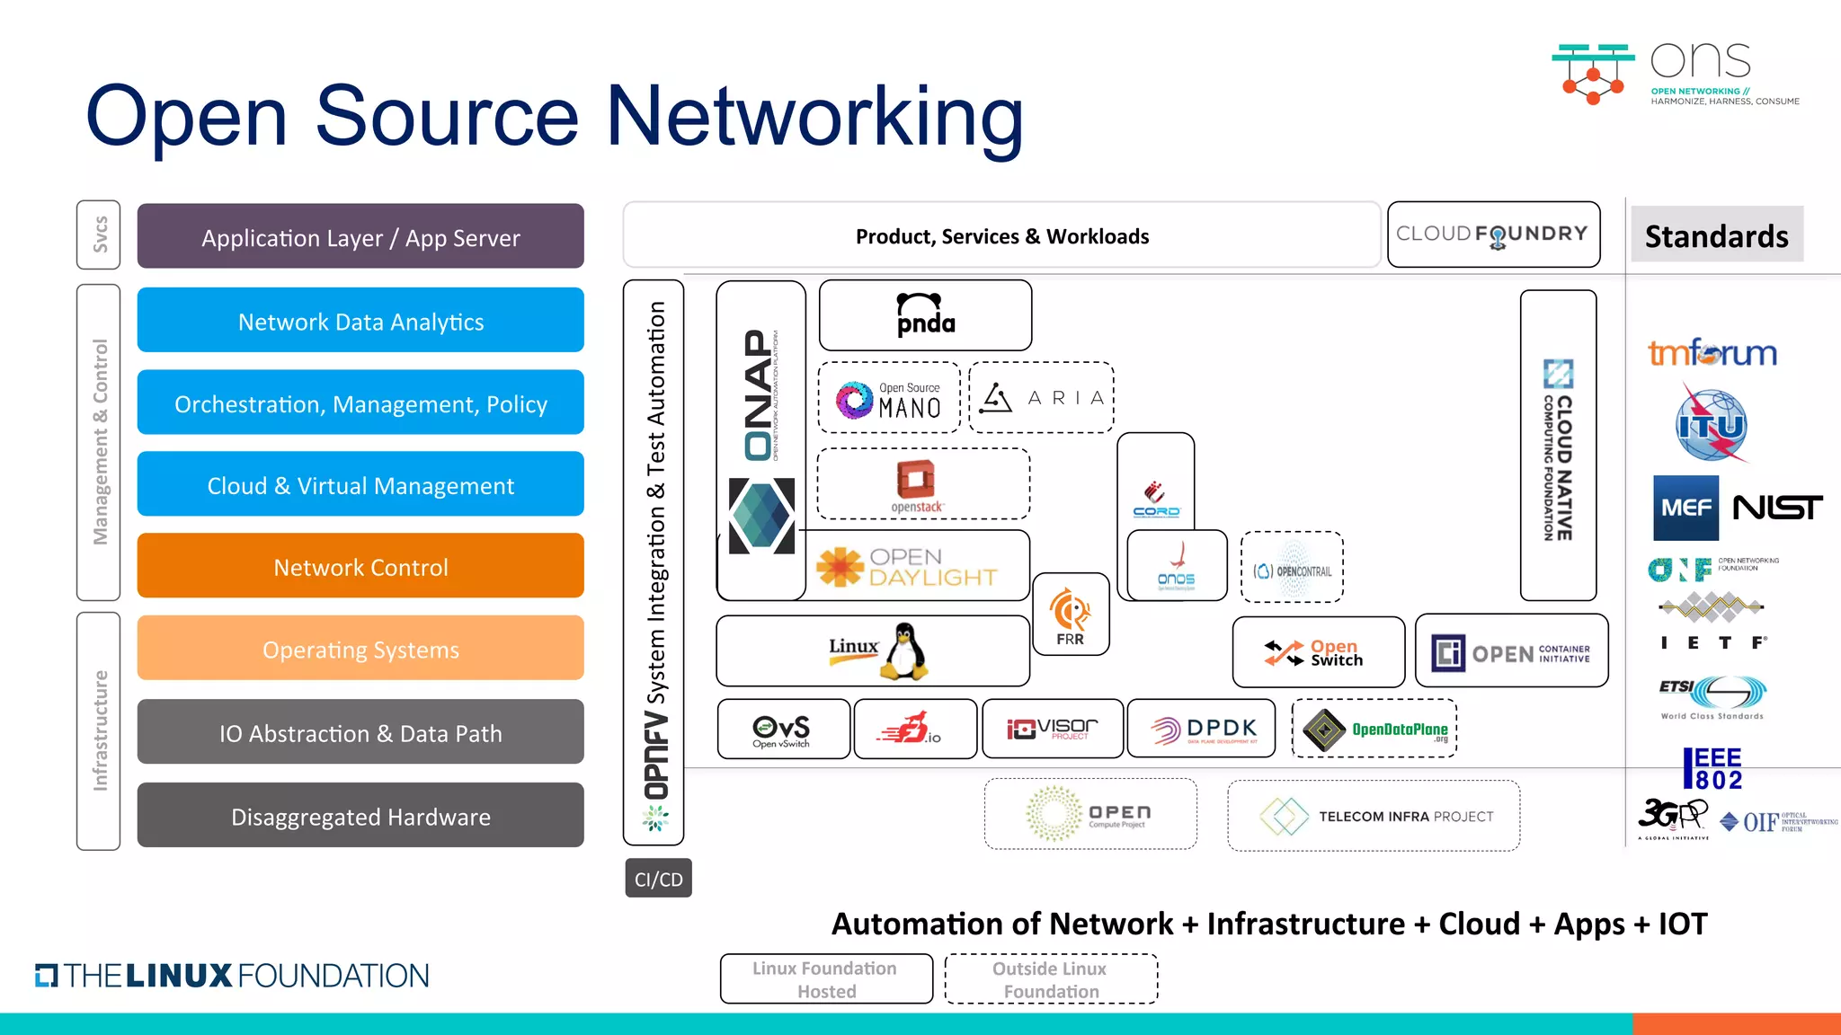The width and height of the screenshot is (1841, 1035).
Task: Click the Cloud Foundry logo
Action: point(1492,234)
